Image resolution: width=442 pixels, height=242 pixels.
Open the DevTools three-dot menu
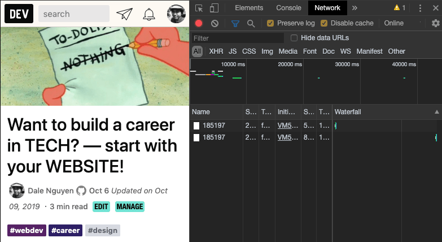coord(420,8)
